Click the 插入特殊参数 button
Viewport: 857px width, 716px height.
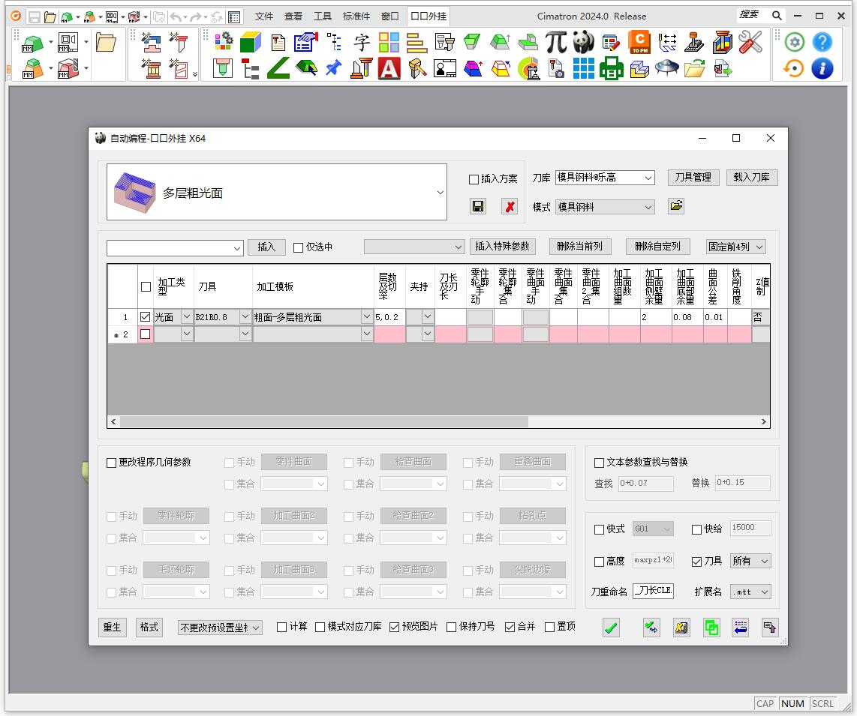click(503, 247)
